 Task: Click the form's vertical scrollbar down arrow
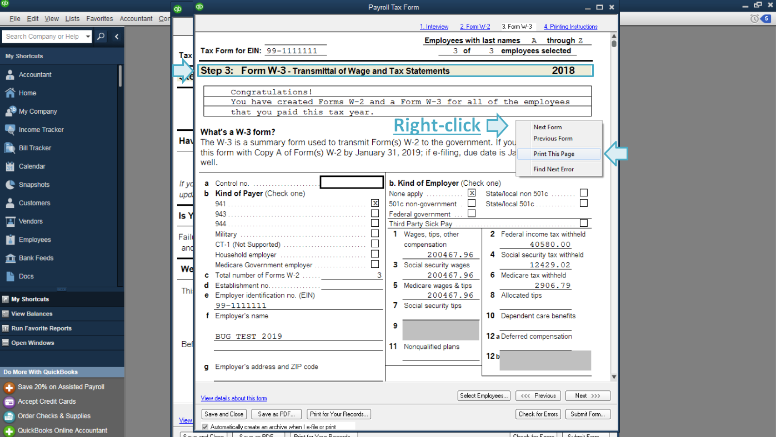pos(614,377)
